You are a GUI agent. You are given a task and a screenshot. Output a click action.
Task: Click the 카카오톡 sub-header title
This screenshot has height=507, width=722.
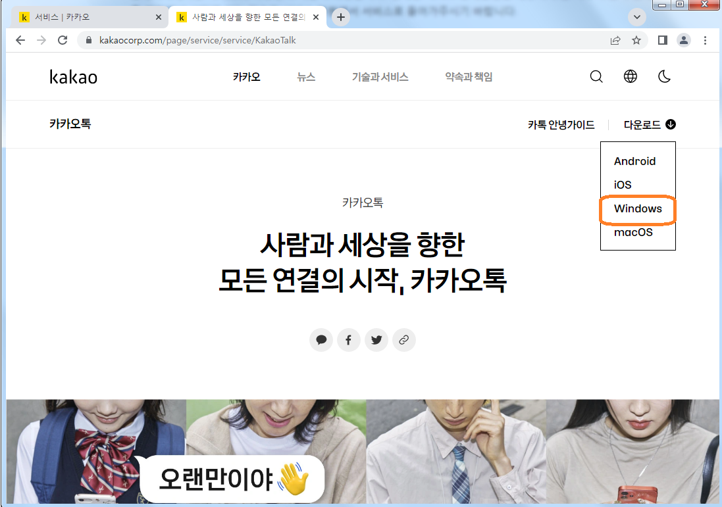70,124
